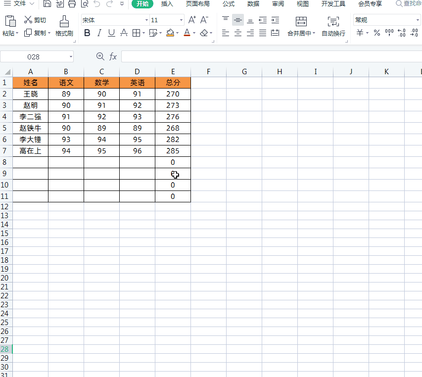
Task: Click the Save icon in quick access bar
Action: click(47, 3)
